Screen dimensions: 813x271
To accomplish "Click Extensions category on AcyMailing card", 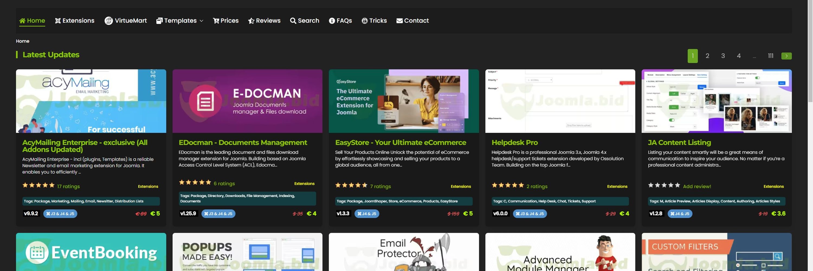I will tap(148, 186).
